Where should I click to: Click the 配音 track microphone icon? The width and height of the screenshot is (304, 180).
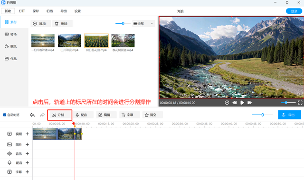(x=9, y=162)
